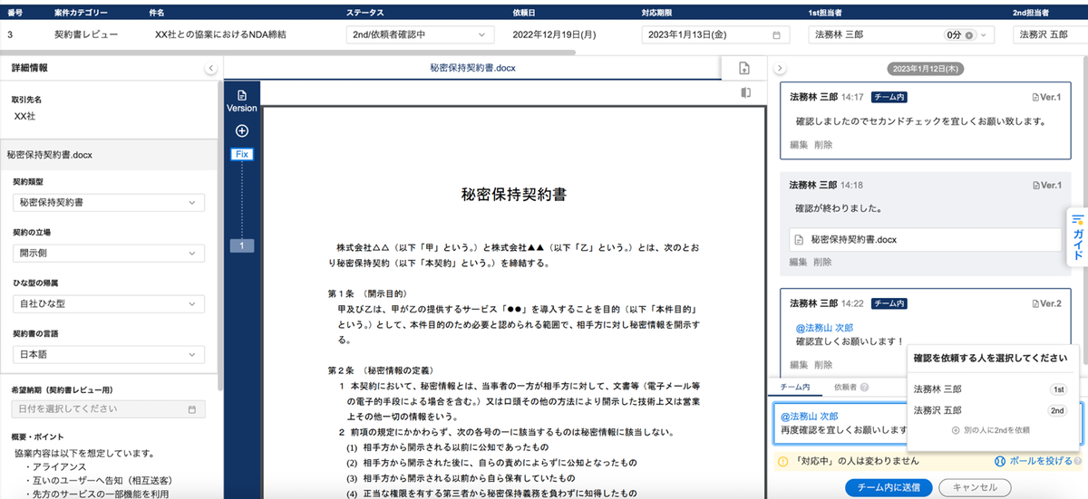Viewport: 1088px width, 499px height.
Task: Expand the comment panel using the chevron icon
Action: (x=782, y=68)
